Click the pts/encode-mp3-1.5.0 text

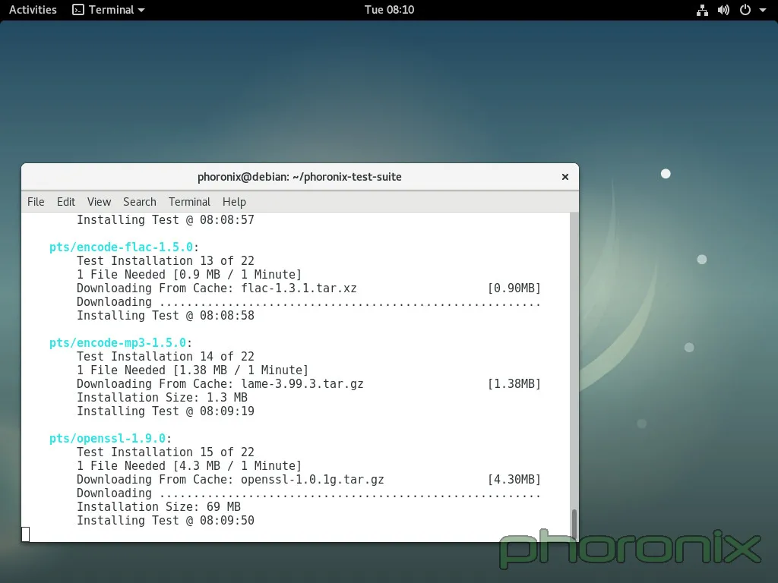pos(118,342)
